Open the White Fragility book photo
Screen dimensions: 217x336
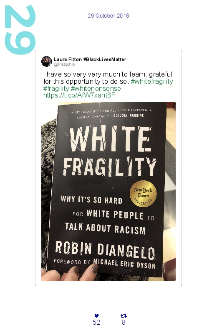click(108, 192)
